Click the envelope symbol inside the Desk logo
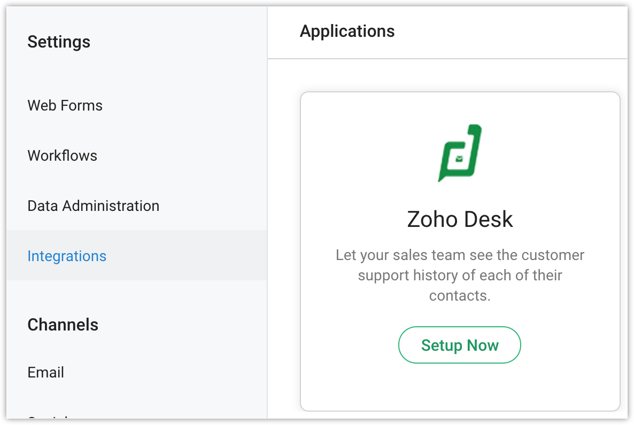Image resolution: width=634 pixels, height=425 pixels. 459,158
